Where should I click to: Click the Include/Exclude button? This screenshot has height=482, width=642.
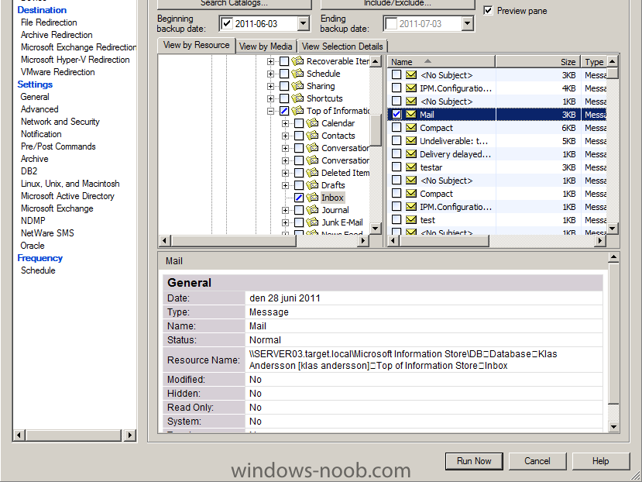pyautogui.click(x=397, y=4)
